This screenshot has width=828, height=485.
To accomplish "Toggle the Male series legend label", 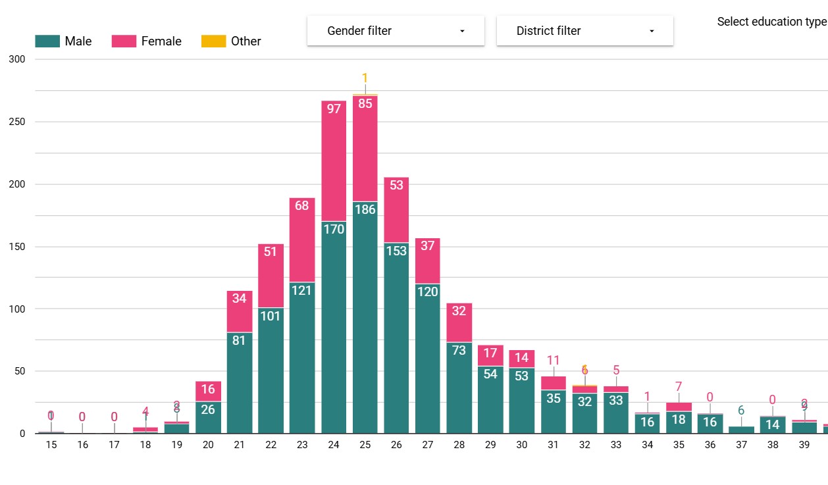I will pos(78,41).
